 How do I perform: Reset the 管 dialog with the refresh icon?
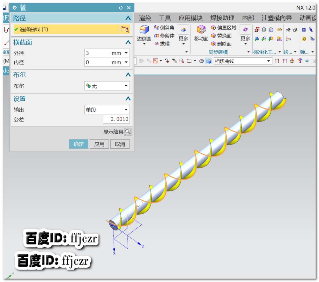coord(121,8)
